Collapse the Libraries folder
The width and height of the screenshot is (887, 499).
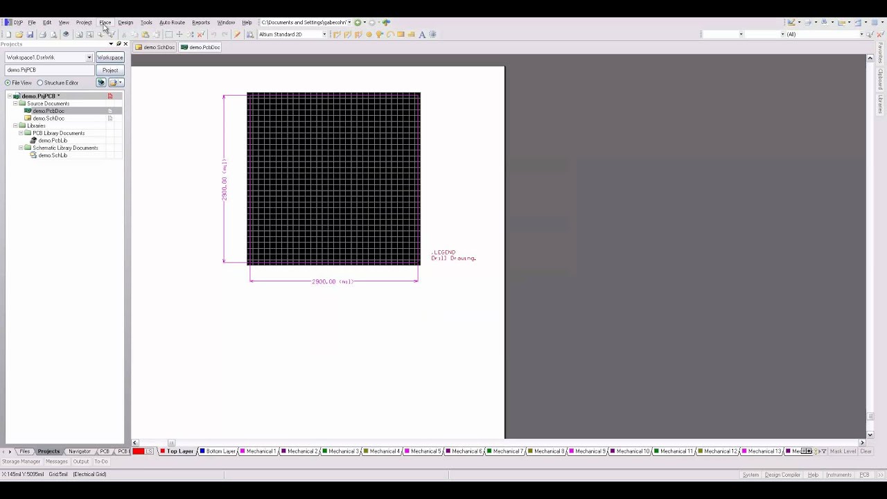[15, 125]
